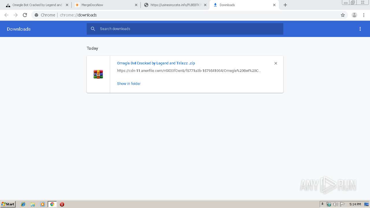Go forward to next page
Screen dimensions: 370x208
[x=16, y=15]
